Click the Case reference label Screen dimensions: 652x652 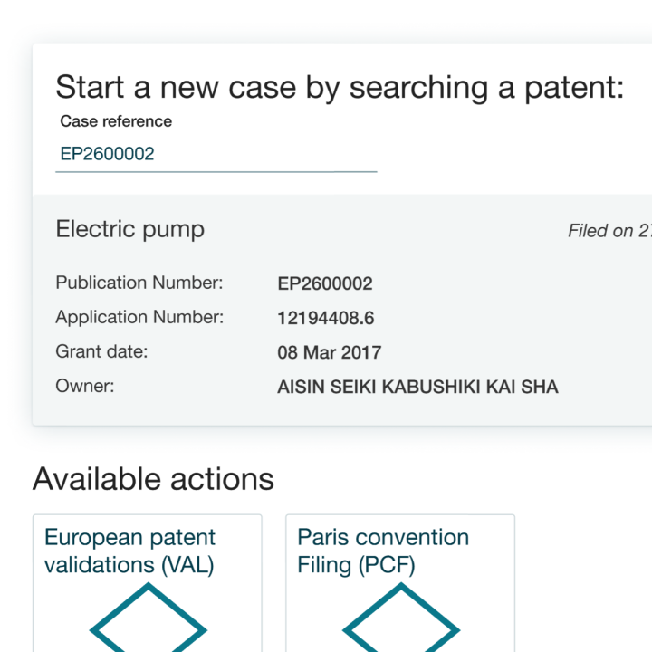coord(116,121)
